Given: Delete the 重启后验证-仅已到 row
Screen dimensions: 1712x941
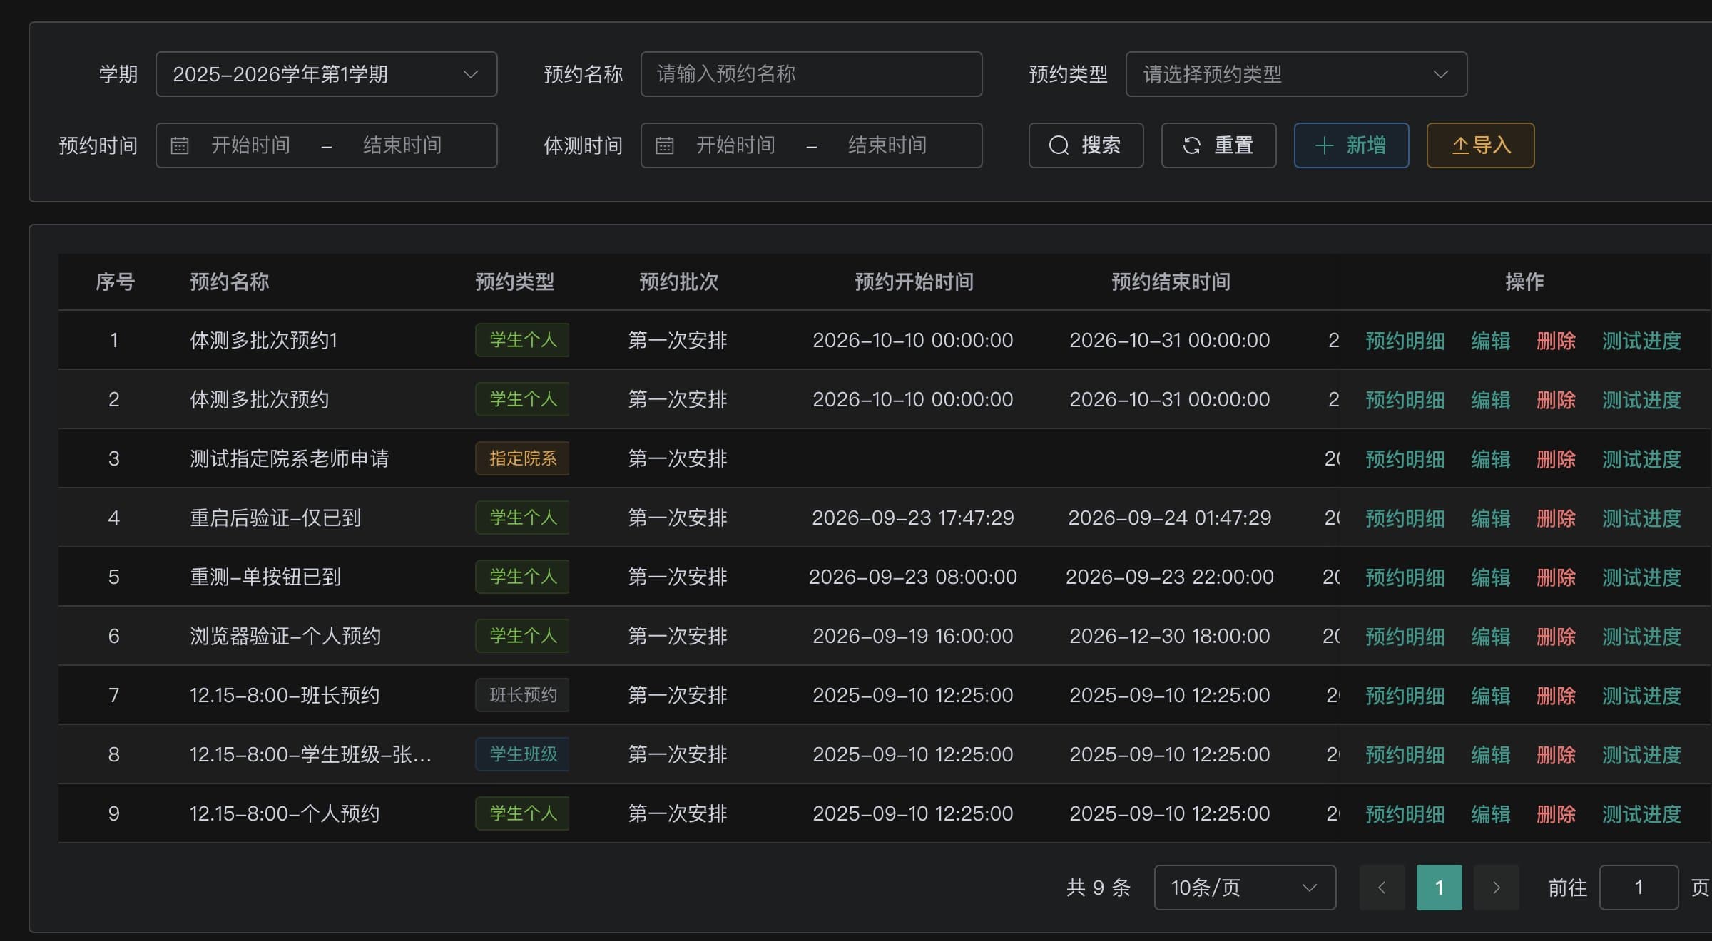Looking at the screenshot, I should (1556, 518).
